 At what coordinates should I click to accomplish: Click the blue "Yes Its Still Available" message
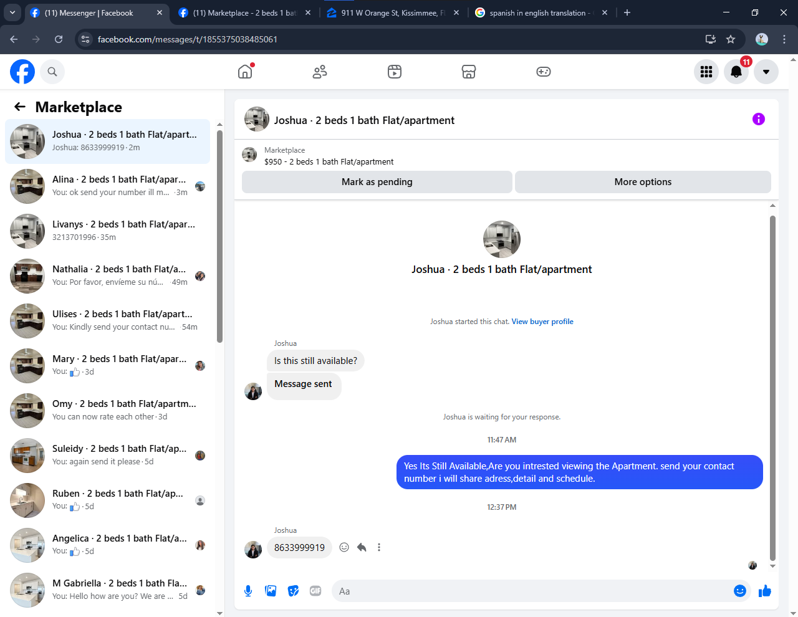[x=580, y=472]
